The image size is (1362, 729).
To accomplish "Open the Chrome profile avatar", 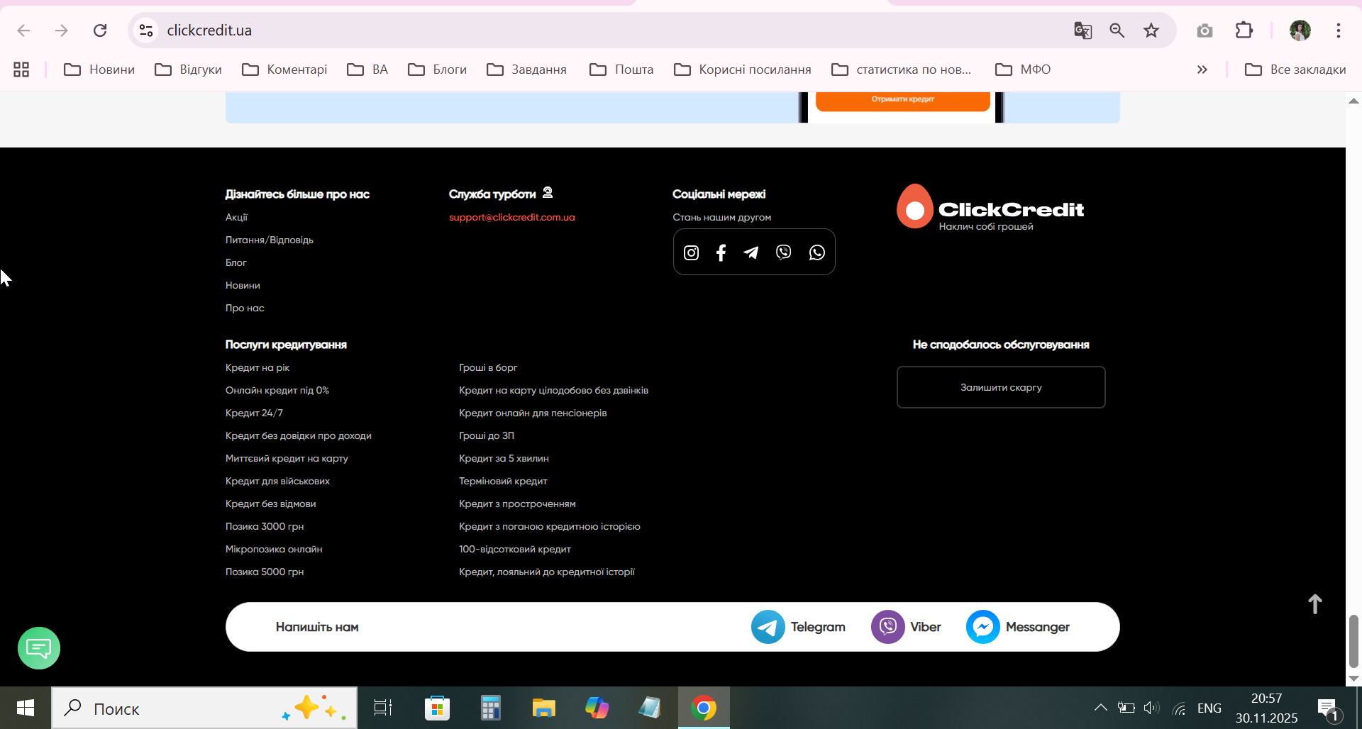I will click(x=1300, y=30).
